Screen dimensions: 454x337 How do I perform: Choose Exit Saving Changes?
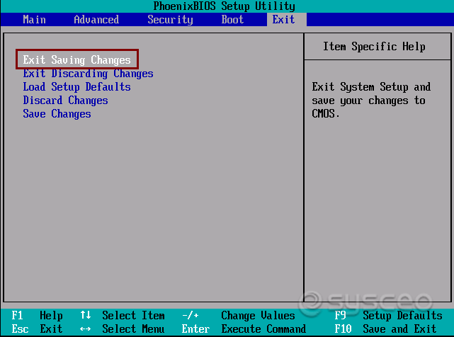point(77,59)
